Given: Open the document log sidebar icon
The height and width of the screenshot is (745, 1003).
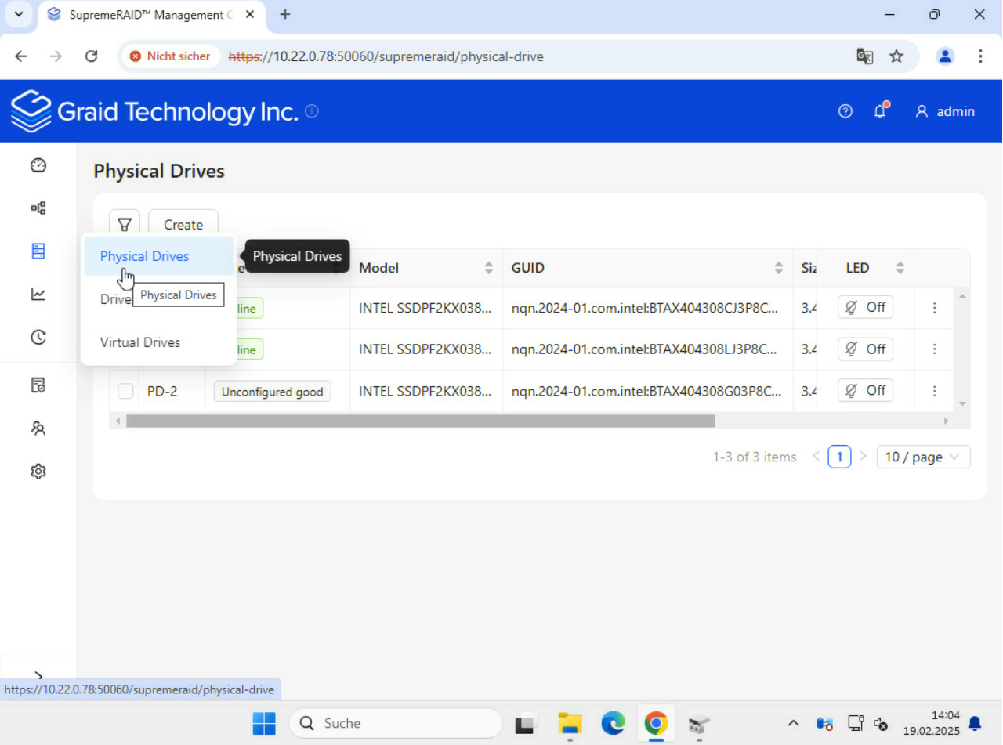Looking at the screenshot, I should click(x=38, y=385).
